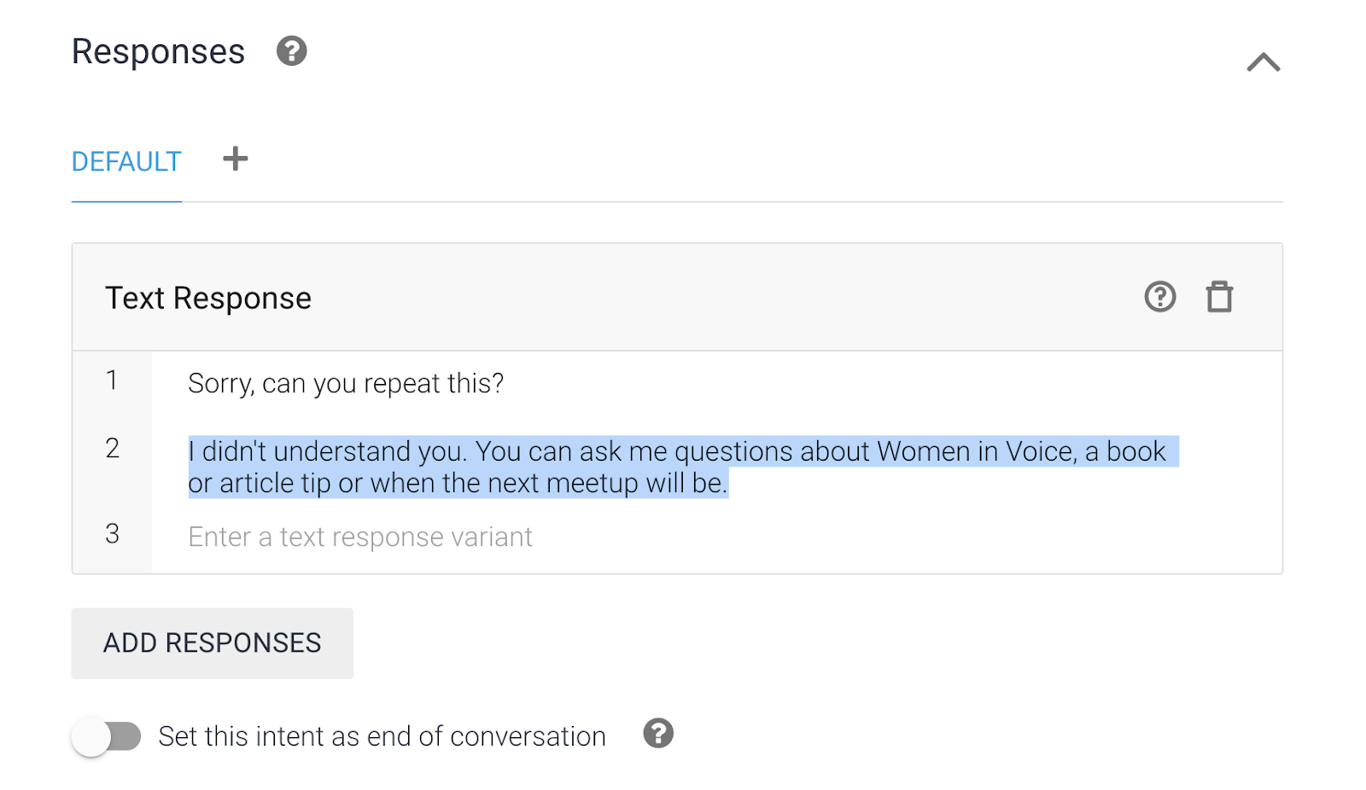The height and width of the screenshot is (790, 1366).
Task: Toggle the end of conversation switch
Action: [107, 736]
